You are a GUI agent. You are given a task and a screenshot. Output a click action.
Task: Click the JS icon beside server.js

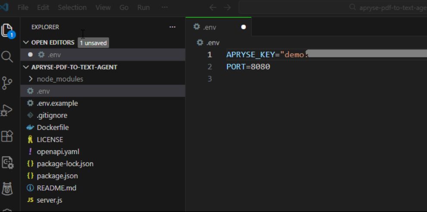click(x=31, y=200)
